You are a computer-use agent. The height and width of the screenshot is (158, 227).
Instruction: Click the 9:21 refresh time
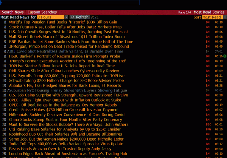[x=95, y=17]
